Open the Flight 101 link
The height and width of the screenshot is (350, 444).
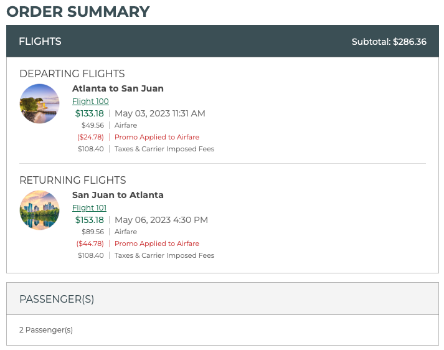pos(89,208)
